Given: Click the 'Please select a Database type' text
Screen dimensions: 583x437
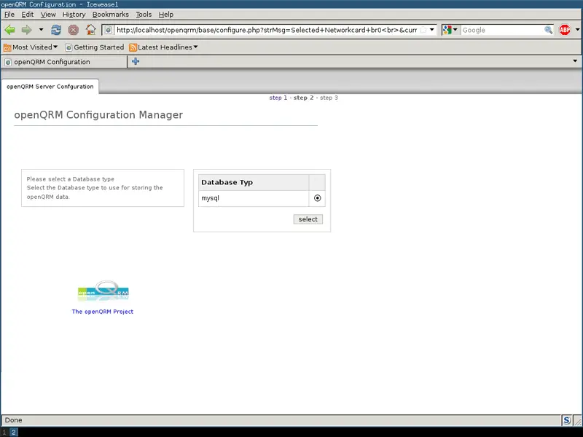Looking at the screenshot, I should click(x=70, y=179).
